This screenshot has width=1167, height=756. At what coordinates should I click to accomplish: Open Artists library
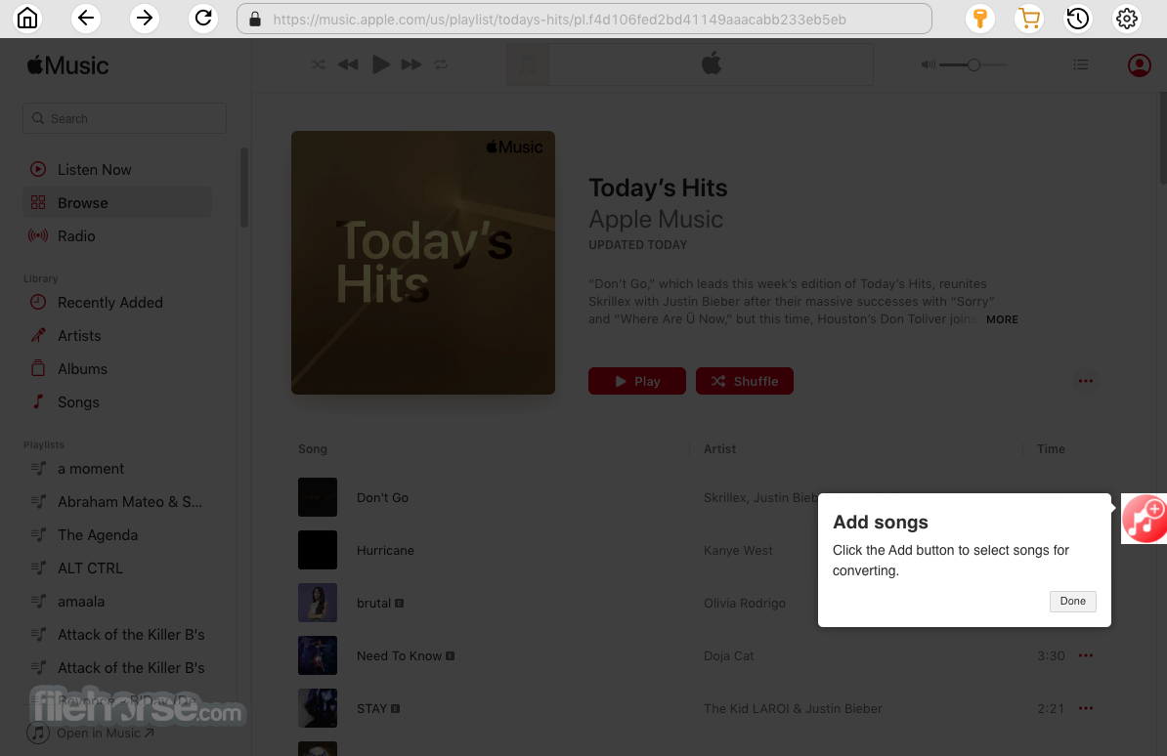tap(79, 336)
